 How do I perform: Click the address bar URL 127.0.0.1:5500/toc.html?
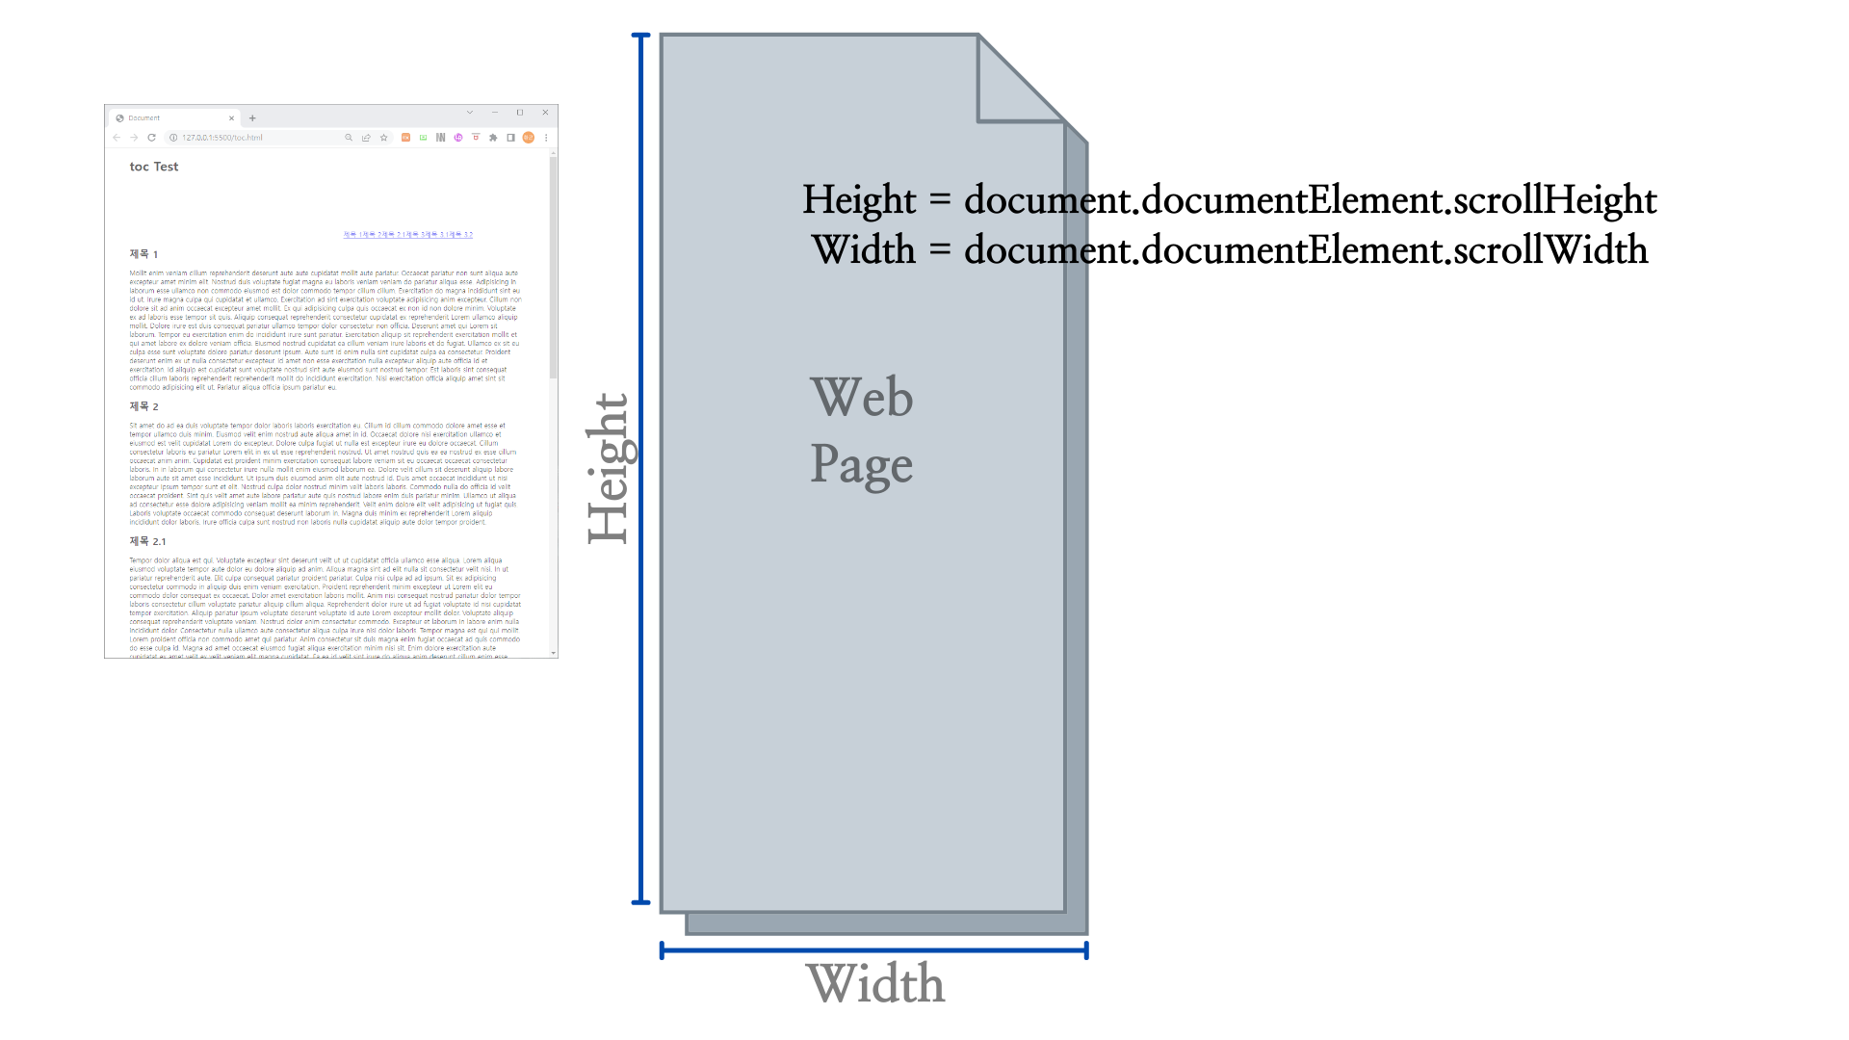(222, 138)
